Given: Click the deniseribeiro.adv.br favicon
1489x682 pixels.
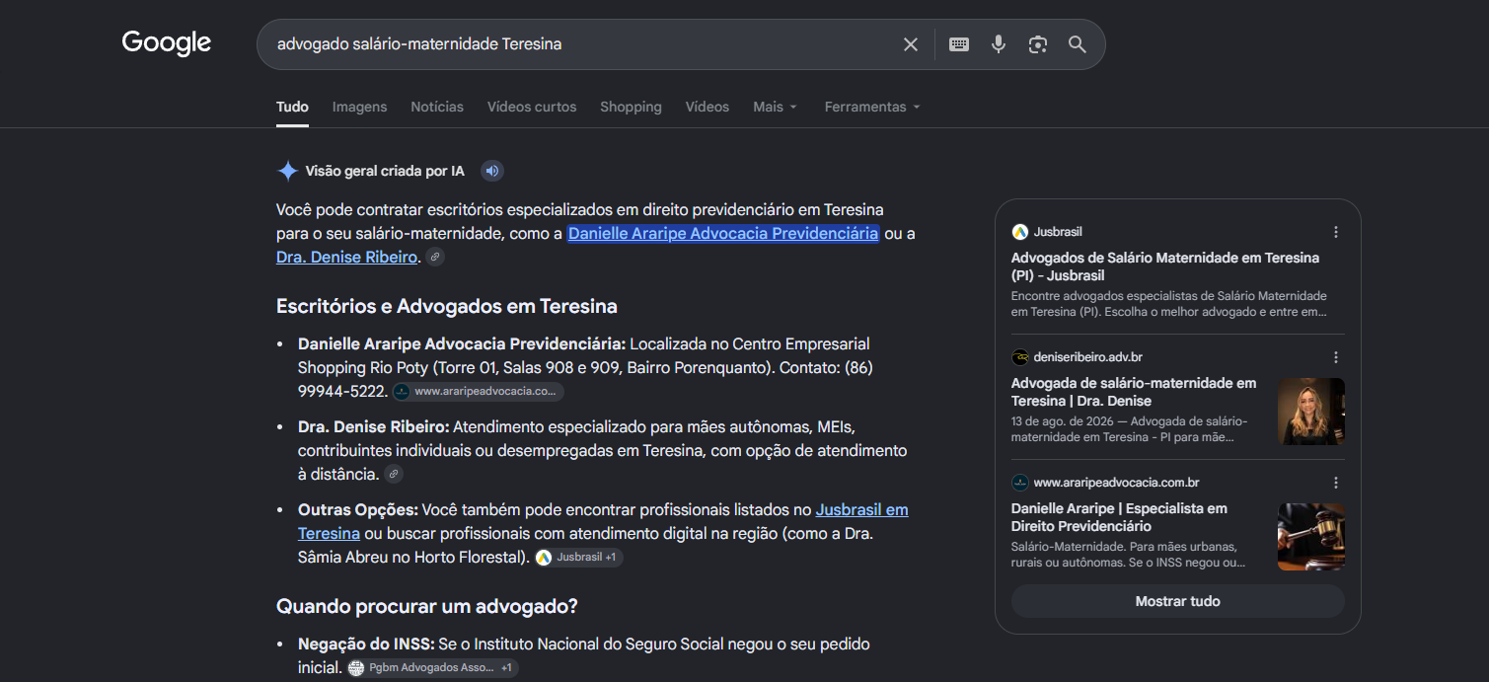Looking at the screenshot, I should [x=1020, y=357].
